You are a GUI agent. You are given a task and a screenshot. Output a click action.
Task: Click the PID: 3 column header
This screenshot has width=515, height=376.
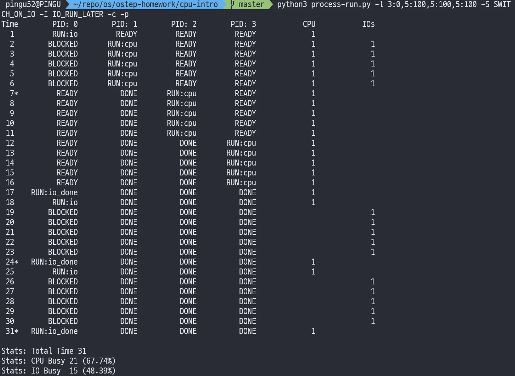click(x=243, y=24)
